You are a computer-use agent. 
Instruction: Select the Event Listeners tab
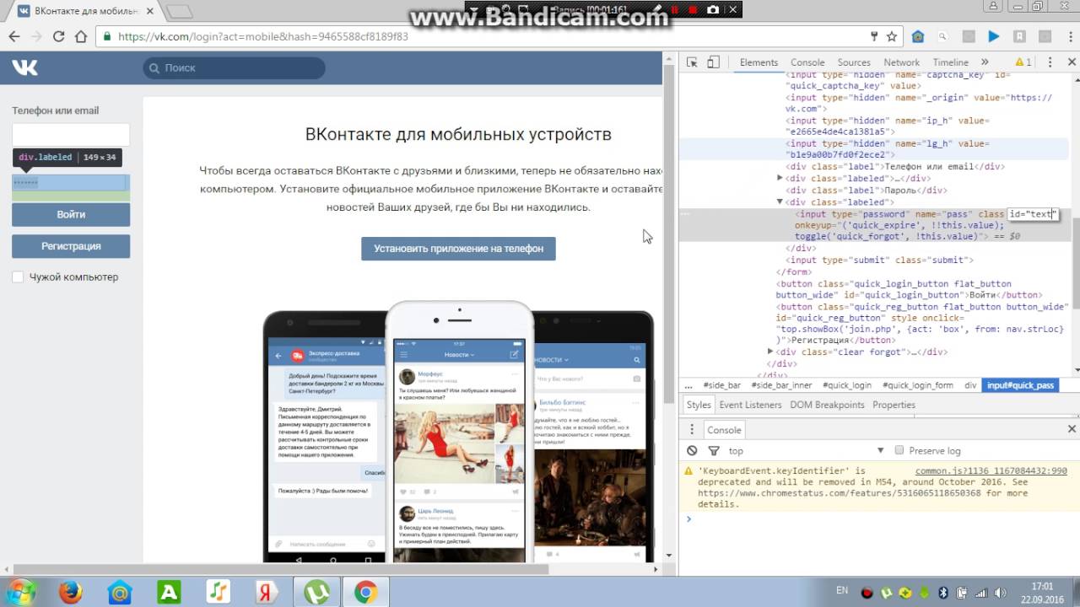point(750,405)
